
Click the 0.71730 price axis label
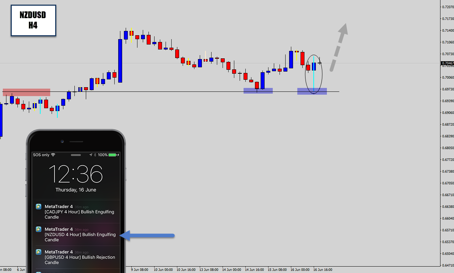tap(448, 19)
